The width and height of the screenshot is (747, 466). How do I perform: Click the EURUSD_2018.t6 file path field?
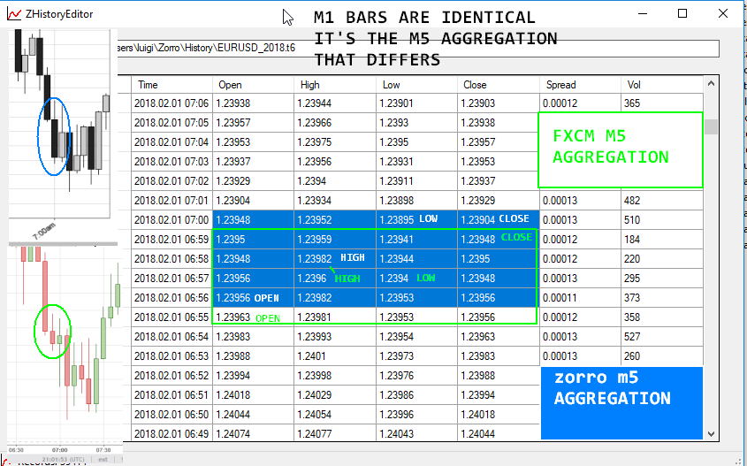pos(417,48)
